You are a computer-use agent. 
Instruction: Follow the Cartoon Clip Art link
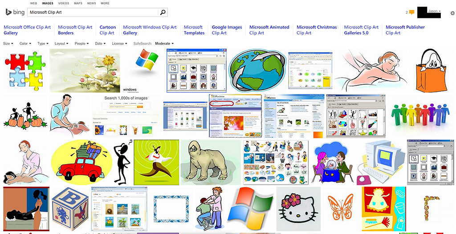(x=108, y=30)
